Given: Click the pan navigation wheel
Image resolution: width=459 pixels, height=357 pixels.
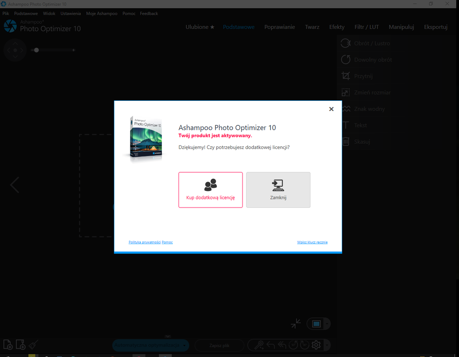Looking at the screenshot, I should 15,50.
